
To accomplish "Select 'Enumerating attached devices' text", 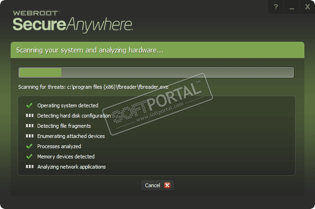I will [71, 136].
